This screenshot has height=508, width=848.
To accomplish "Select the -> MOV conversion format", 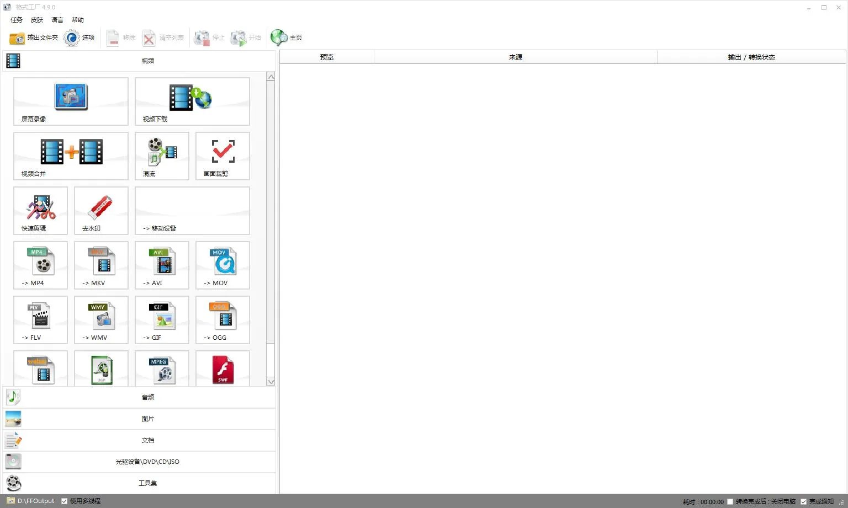I will pyautogui.click(x=222, y=265).
